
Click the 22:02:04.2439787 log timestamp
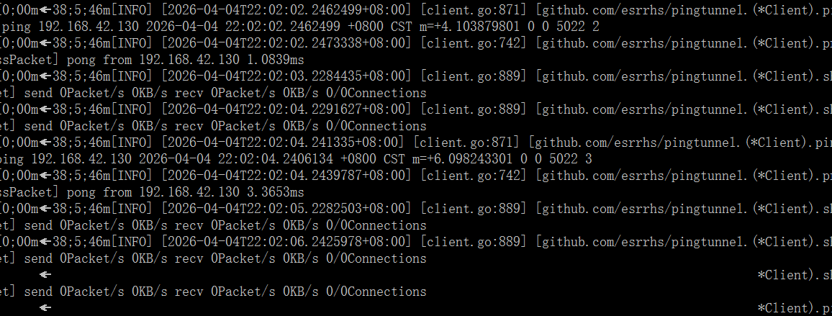tap(286, 176)
